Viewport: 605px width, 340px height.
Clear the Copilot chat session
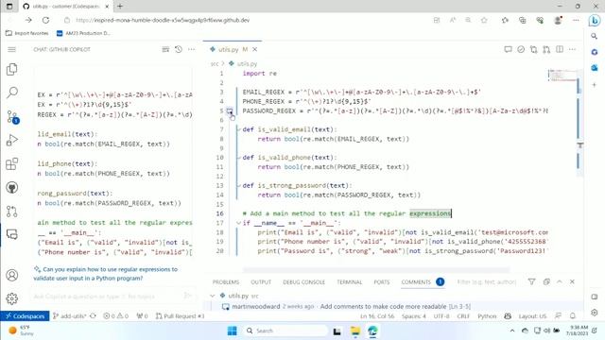point(165,49)
